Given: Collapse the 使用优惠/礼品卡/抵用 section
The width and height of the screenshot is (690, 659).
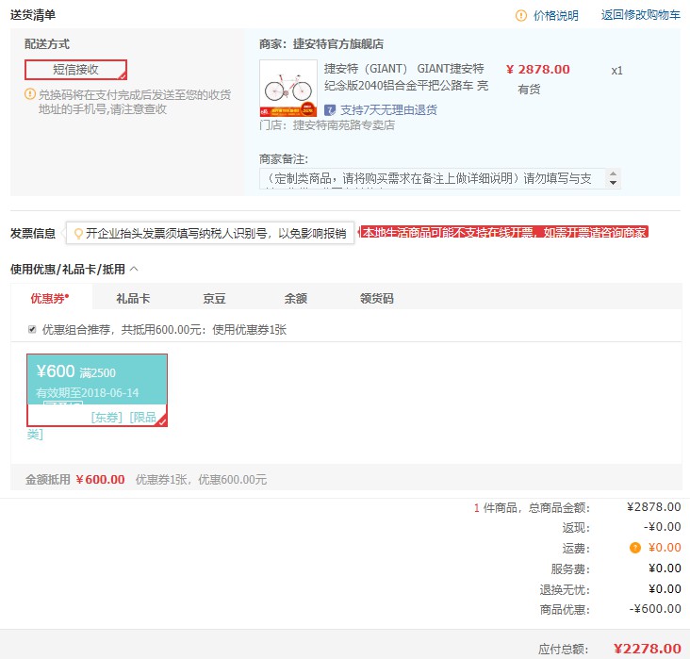Looking at the screenshot, I should click(134, 269).
